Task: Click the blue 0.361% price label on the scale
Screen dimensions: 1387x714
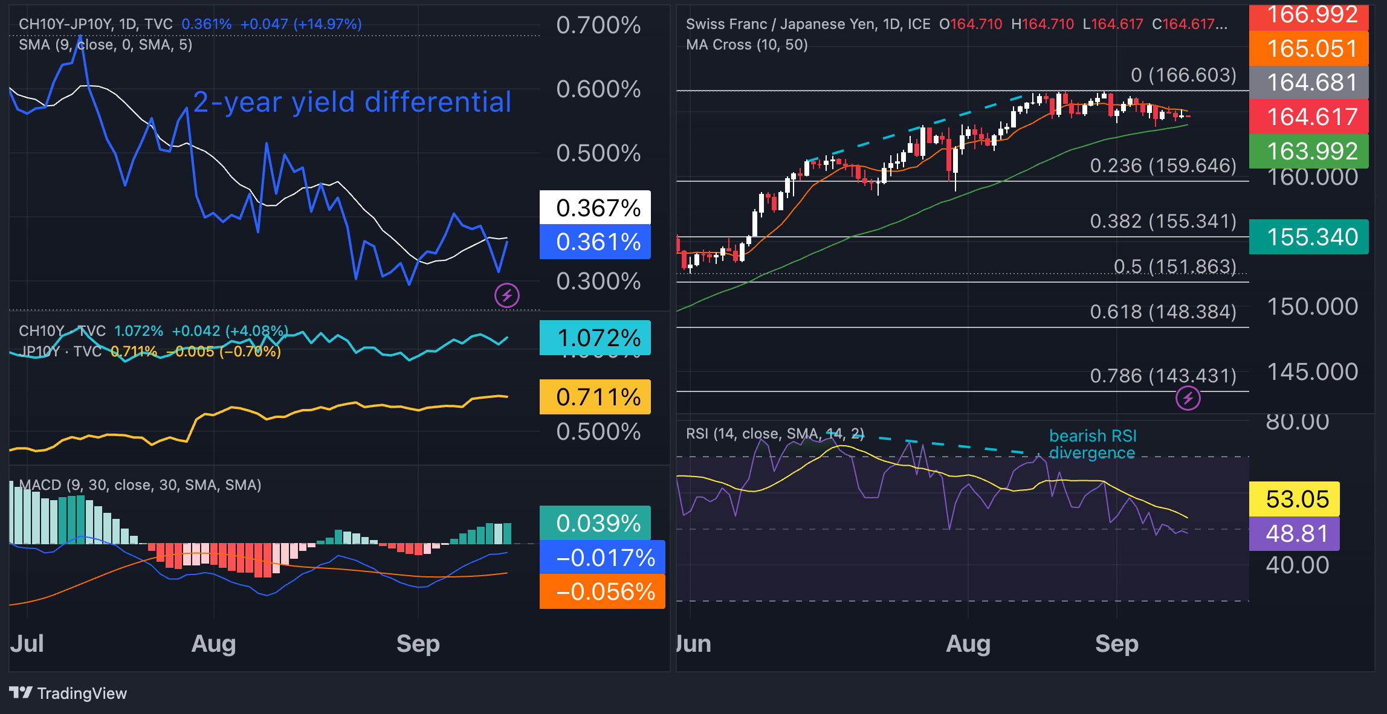Action: [x=594, y=243]
